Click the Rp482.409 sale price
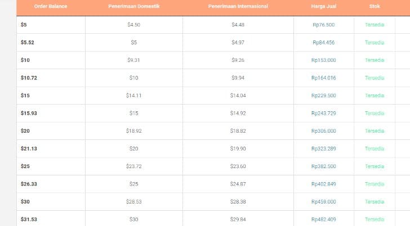 click(323, 219)
